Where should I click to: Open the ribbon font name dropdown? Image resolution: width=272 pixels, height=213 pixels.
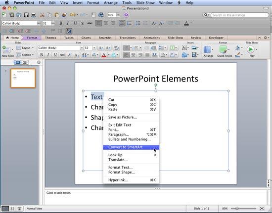[x=82, y=48]
